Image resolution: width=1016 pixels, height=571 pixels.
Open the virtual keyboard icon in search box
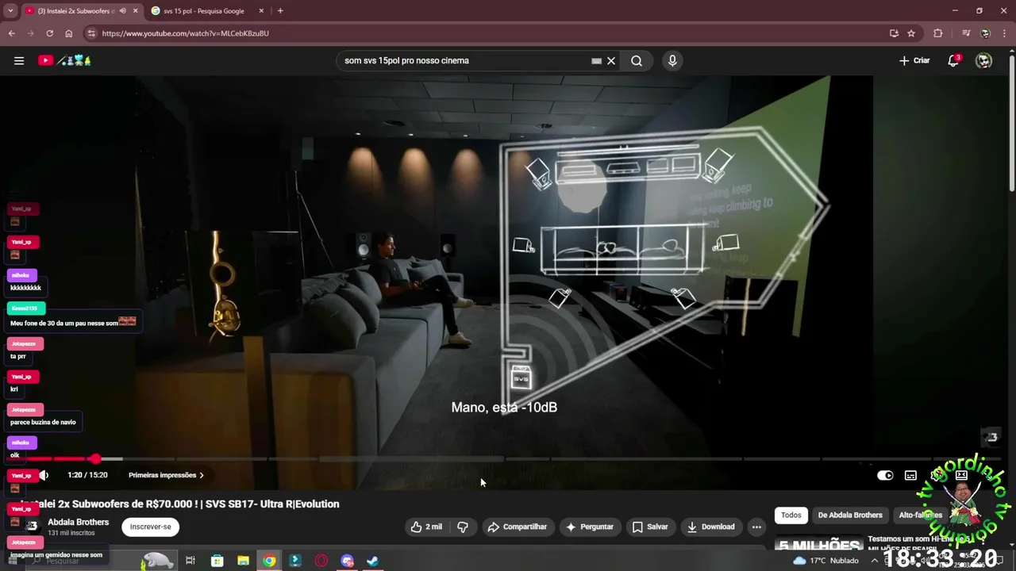(x=596, y=60)
